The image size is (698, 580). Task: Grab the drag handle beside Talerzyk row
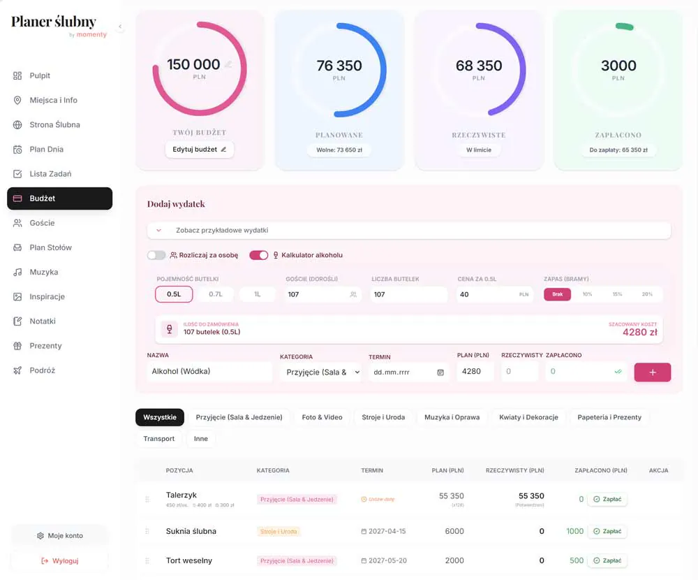point(147,500)
